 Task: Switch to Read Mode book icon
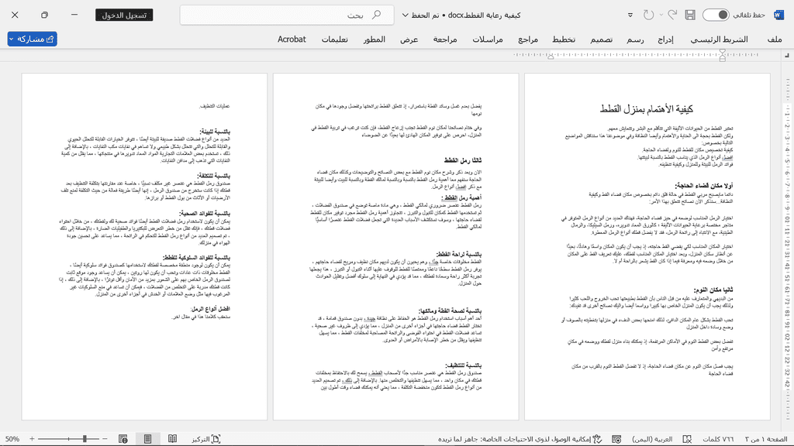click(x=172, y=439)
